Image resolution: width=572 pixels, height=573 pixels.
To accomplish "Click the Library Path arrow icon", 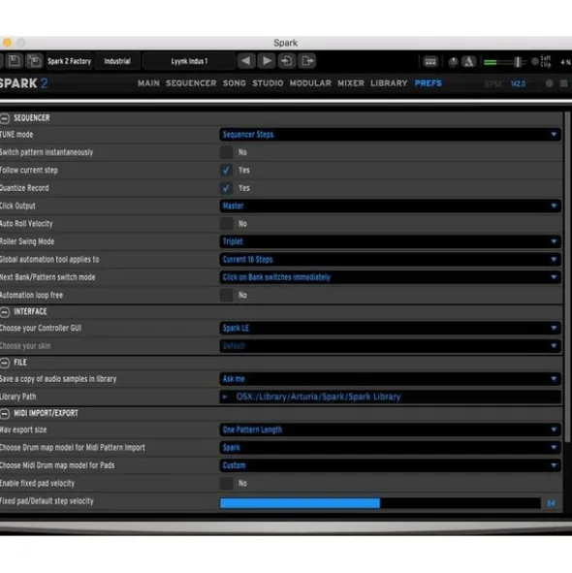I will [x=225, y=397].
